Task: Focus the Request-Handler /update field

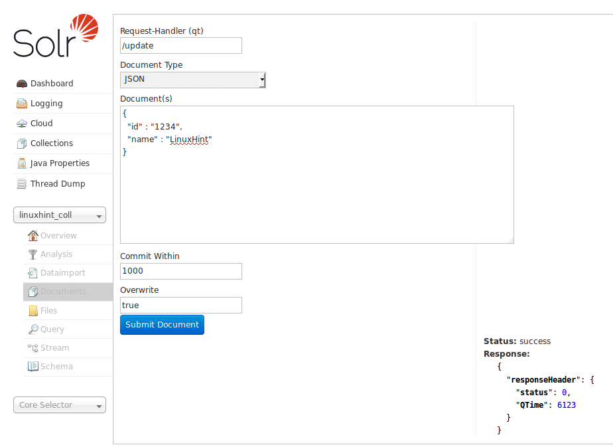Action: tap(180, 45)
